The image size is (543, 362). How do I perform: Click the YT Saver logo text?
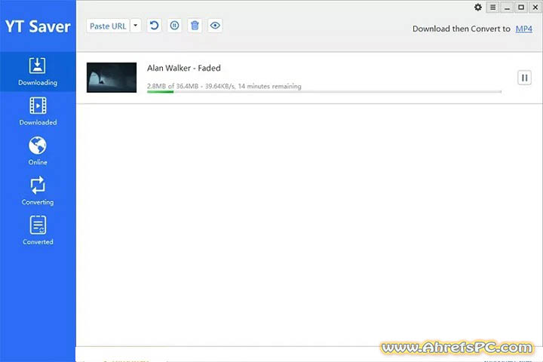point(38,26)
